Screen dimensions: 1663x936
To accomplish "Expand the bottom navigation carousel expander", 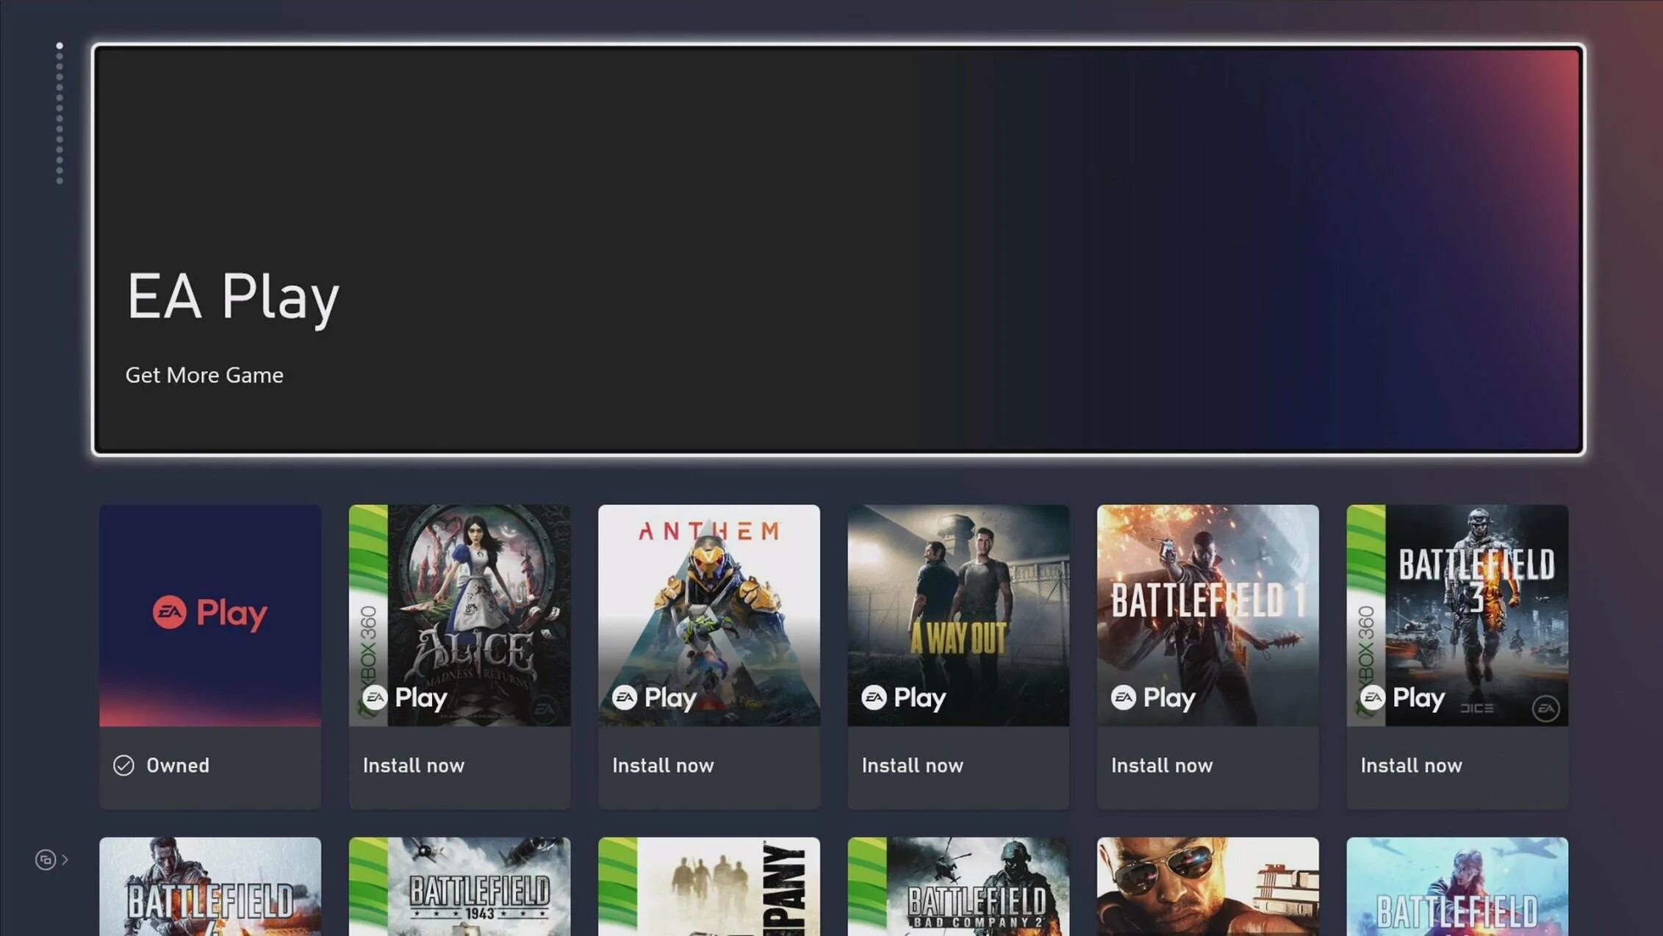I will coord(65,860).
